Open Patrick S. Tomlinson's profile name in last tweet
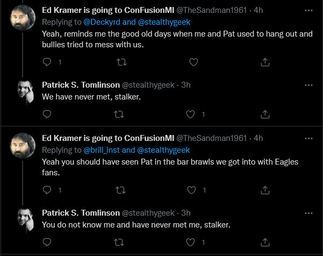Viewport: 323px width, 256px height. click(x=81, y=213)
